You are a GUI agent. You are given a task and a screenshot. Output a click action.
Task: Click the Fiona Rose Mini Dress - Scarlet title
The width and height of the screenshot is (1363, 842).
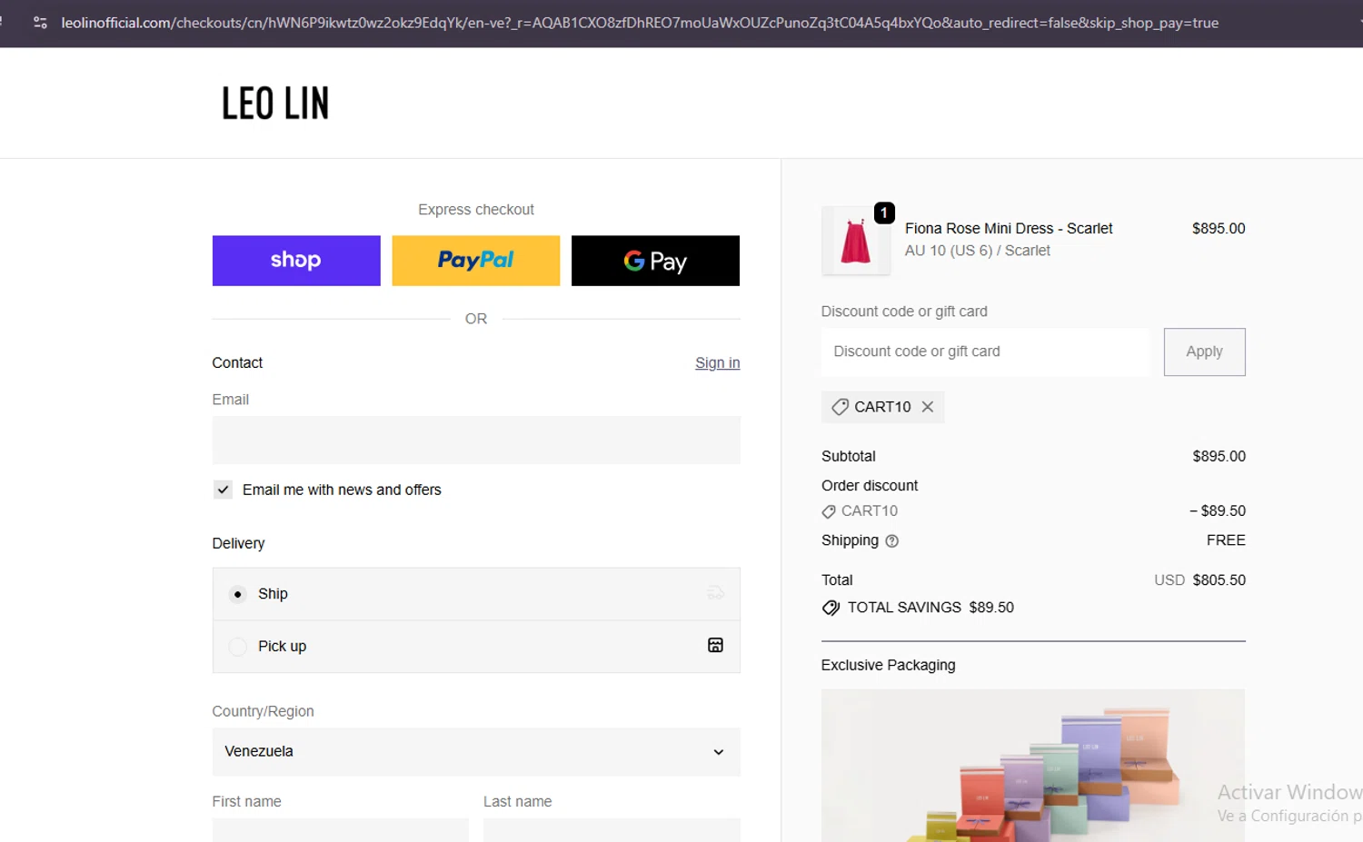click(1009, 229)
